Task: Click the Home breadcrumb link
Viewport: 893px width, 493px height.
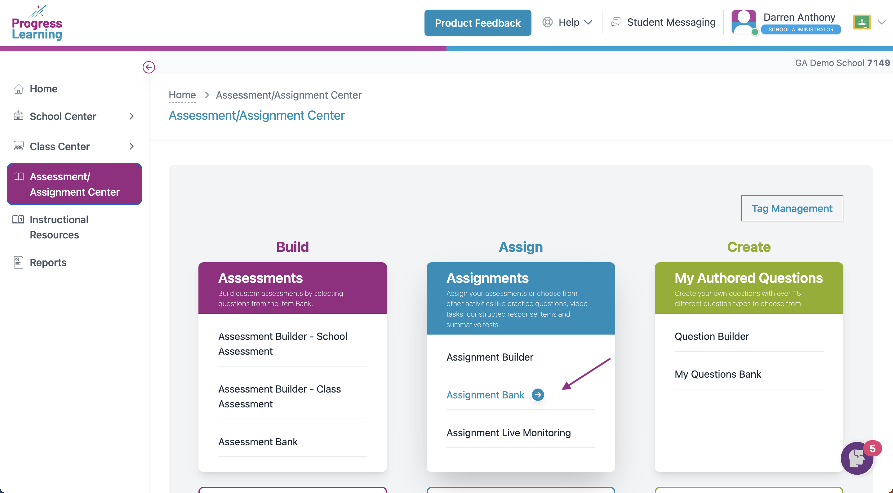Action: [x=182, y=95]
